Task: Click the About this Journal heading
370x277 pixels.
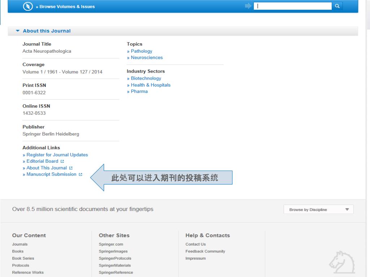Action: (47, 31)
